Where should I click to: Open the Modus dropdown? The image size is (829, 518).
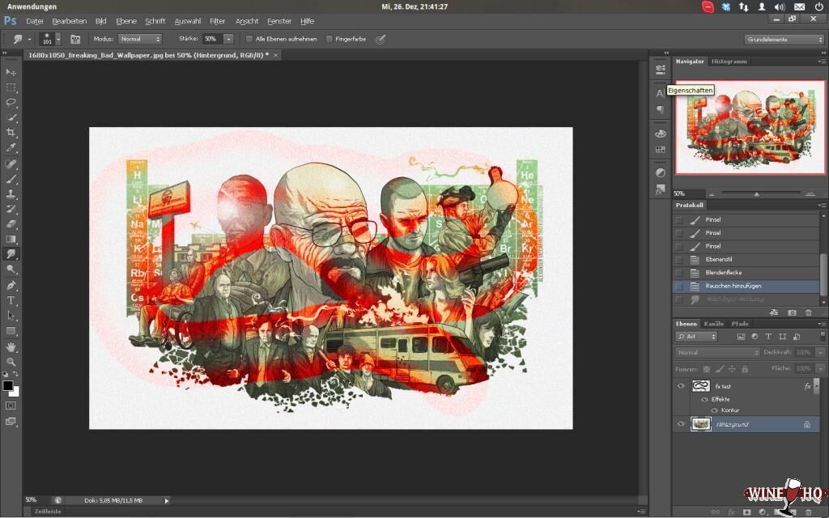point(139,39)
